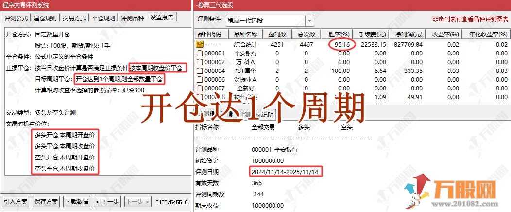
Task: Click the icon beside code 000004
Action: click(199, 71)
